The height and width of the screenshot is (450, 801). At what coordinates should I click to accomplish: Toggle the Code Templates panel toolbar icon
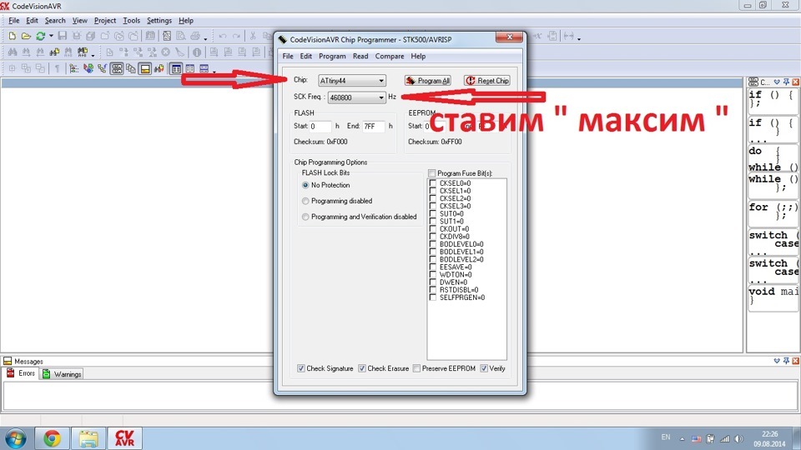[117, 68]
